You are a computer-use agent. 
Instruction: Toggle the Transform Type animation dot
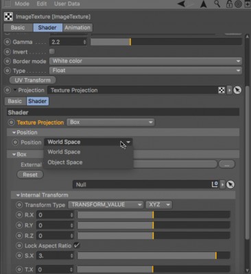pyautogui.click(x=19, y=205)
